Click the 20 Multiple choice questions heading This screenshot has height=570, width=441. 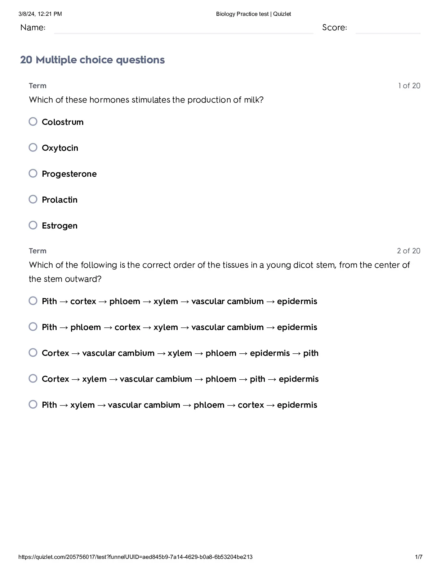click(93, 60)
